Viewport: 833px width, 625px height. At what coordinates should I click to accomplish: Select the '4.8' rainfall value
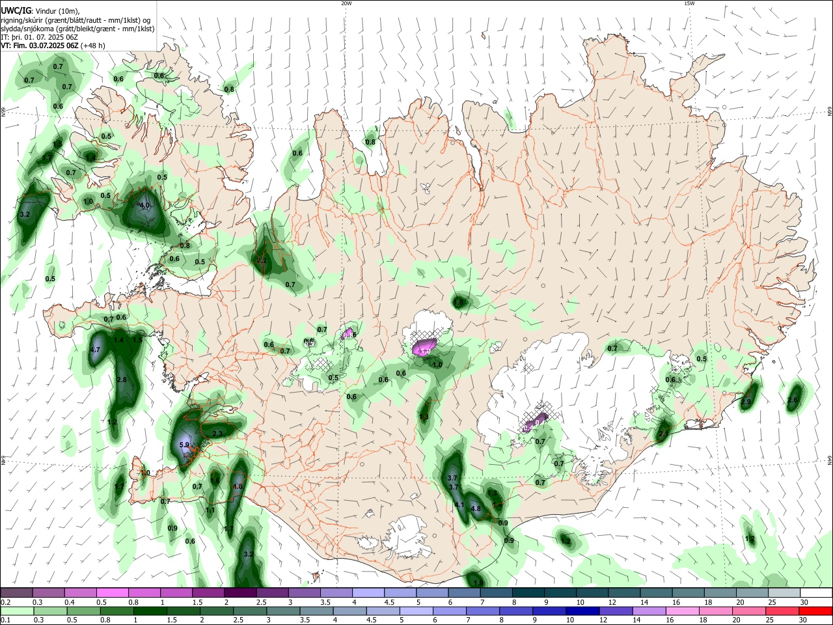tap(475, 509)
